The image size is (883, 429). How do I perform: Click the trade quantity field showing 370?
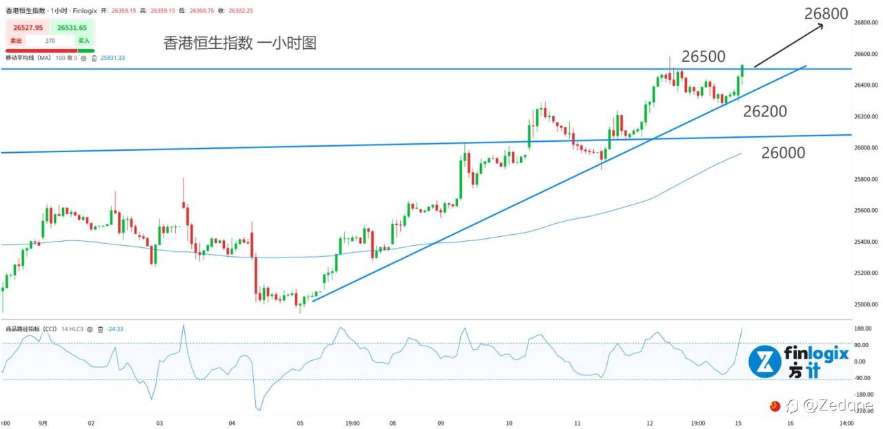click(x=50, y=41)
